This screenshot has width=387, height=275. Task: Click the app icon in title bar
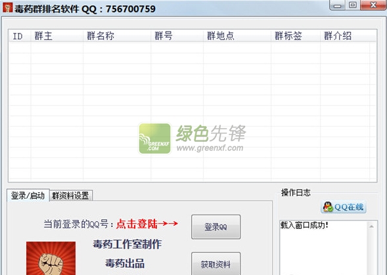7,8
